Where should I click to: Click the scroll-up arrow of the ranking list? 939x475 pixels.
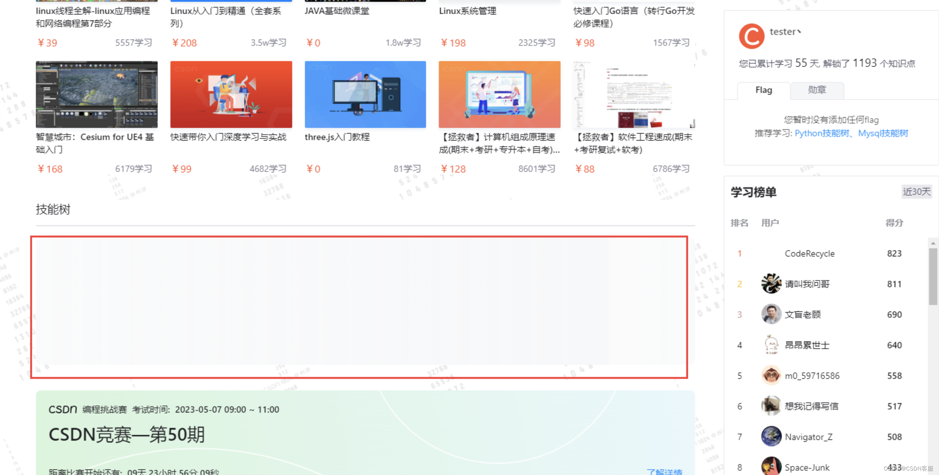click(933, 243)
